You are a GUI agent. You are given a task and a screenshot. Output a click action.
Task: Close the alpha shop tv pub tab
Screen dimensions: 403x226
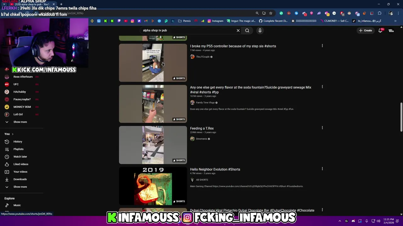click(54, 4)
